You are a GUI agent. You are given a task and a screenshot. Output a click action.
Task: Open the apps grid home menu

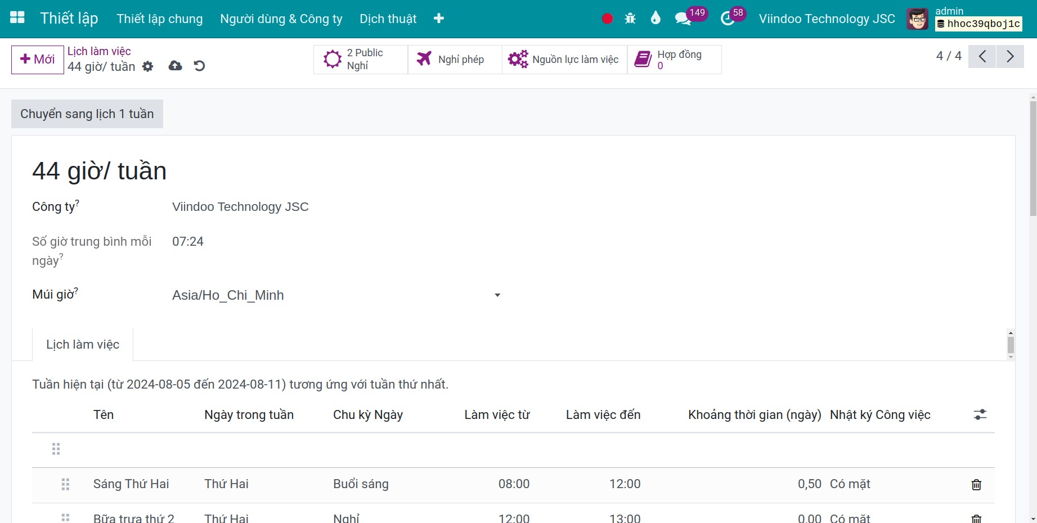pos(17,18)
